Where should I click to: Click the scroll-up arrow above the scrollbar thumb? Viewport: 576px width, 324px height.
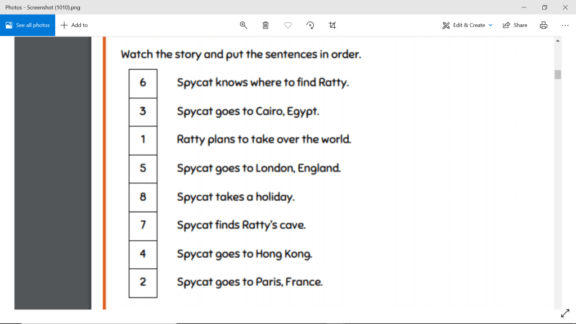557,41
